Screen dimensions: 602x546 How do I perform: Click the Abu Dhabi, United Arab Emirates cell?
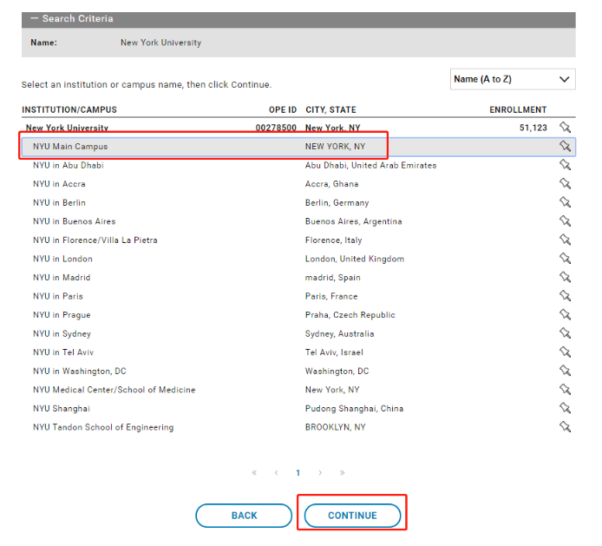[370, 165]
